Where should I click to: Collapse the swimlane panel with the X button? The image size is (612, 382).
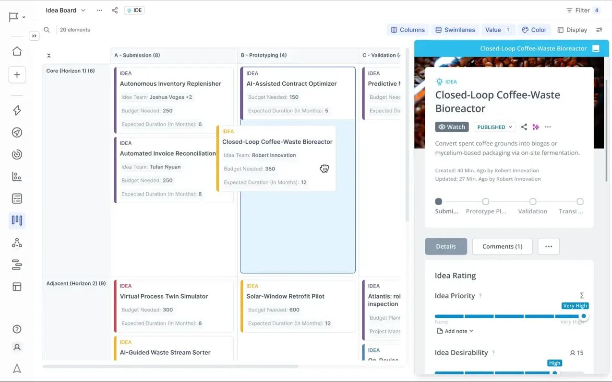point(48,55)
